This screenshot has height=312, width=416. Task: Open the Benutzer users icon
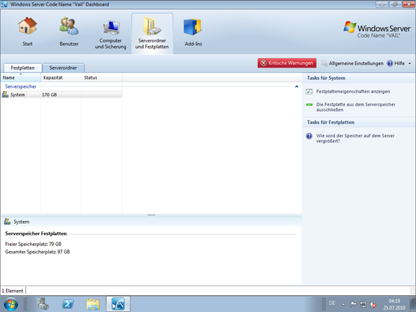click(x=69, y=26)
